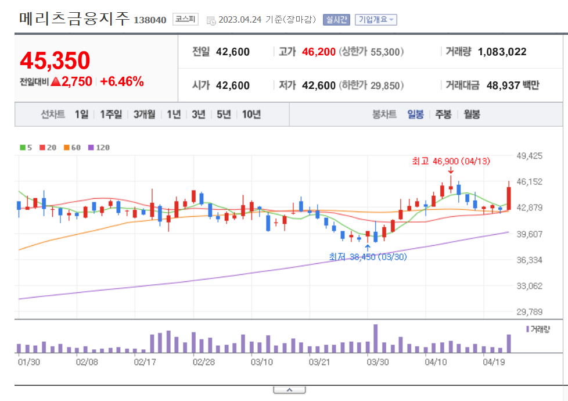Click the orange 60-day moving average swatch
The height and width of the screenshot is (401, 568).
click(x=67, y=148)
